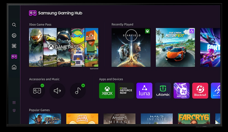Go to Home via the sidebar house icon
228x132 pixels.
[14, 67]
